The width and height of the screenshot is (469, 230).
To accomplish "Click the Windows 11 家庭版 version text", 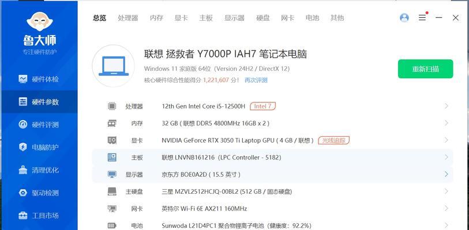I will pyautogui.click(x=217, y=68).
